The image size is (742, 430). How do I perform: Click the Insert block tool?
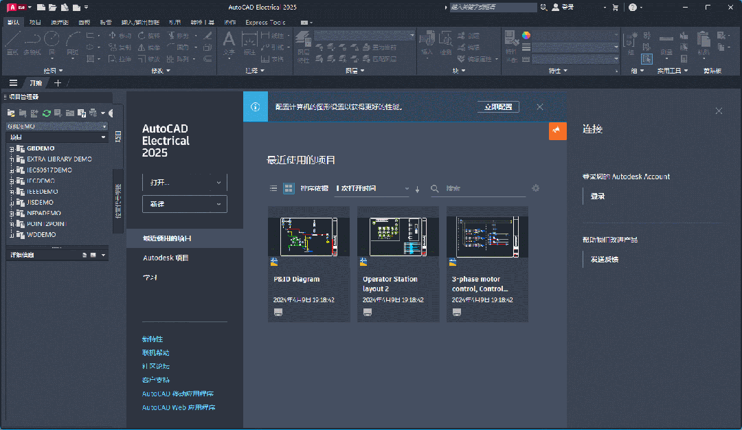tap(427, 43)
